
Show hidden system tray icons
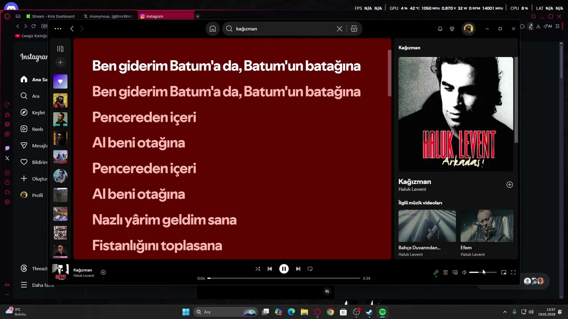[505, 312]
